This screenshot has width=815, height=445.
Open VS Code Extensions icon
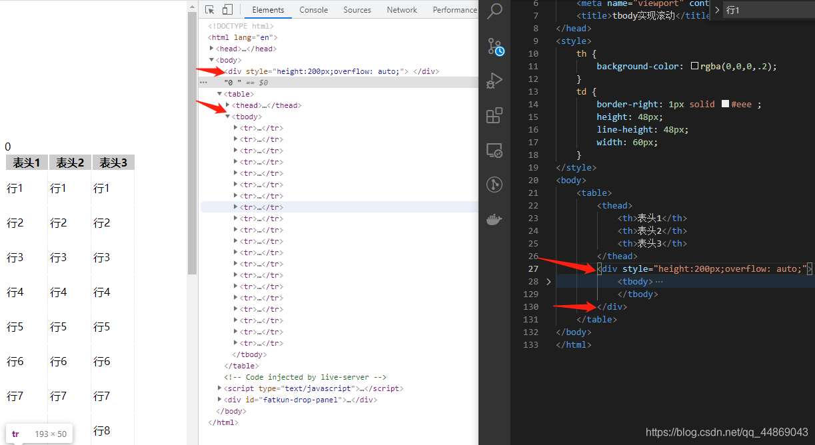click(x=494, y=115)
